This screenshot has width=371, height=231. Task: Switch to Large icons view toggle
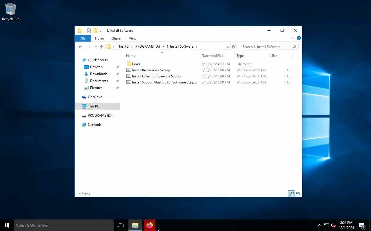point(297,193)
